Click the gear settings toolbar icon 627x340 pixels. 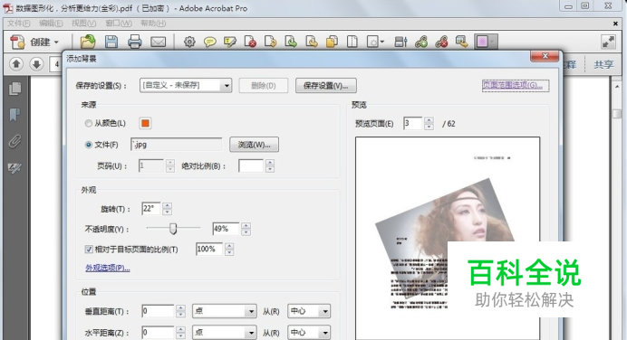coord(189,42)
